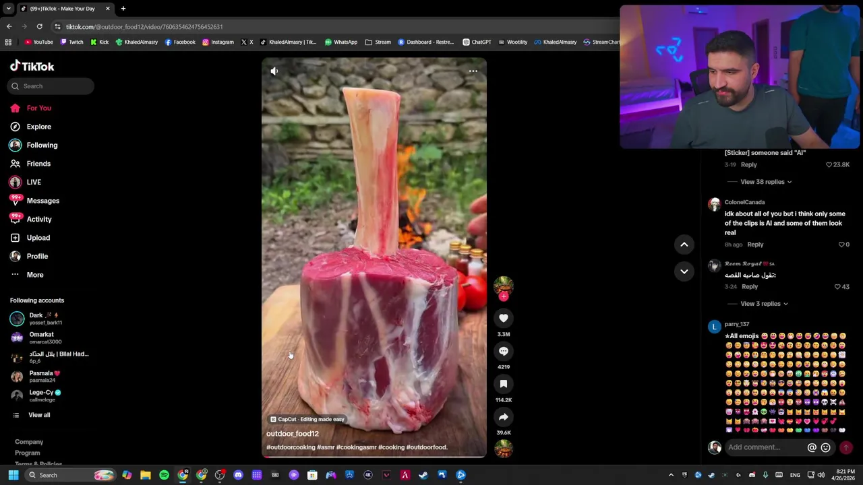
Task: Open the YouTube bookmark
Action: 38,42
